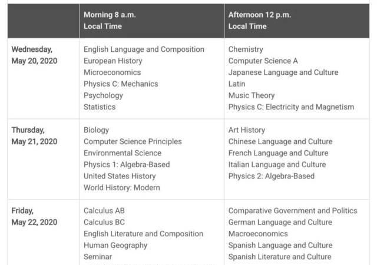Click the Statistics exam entry
This screenshot has height=265, width=377.
point(100,107)
